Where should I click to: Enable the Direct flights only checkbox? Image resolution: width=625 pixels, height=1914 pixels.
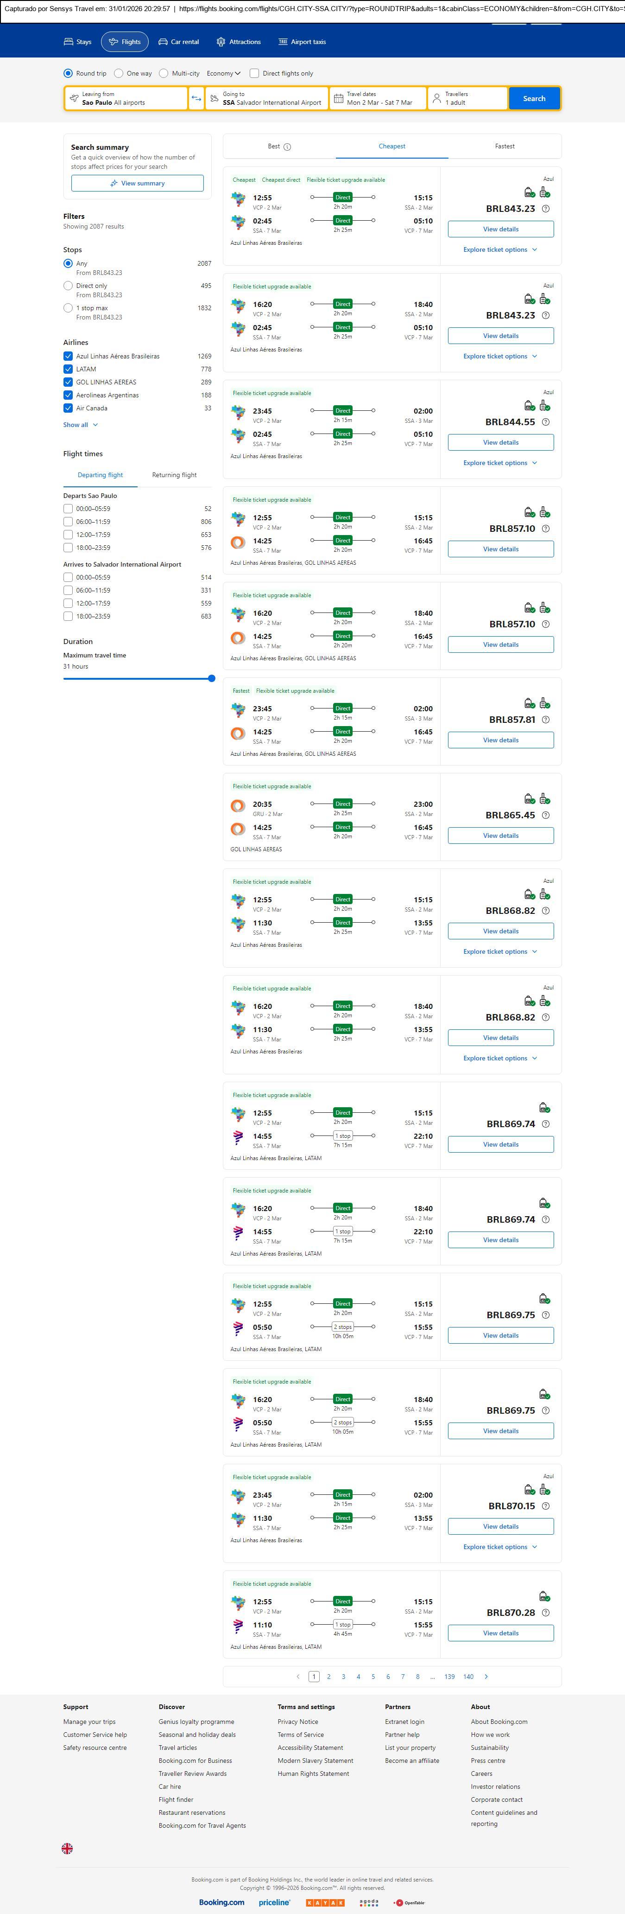(x=255, y=74)
